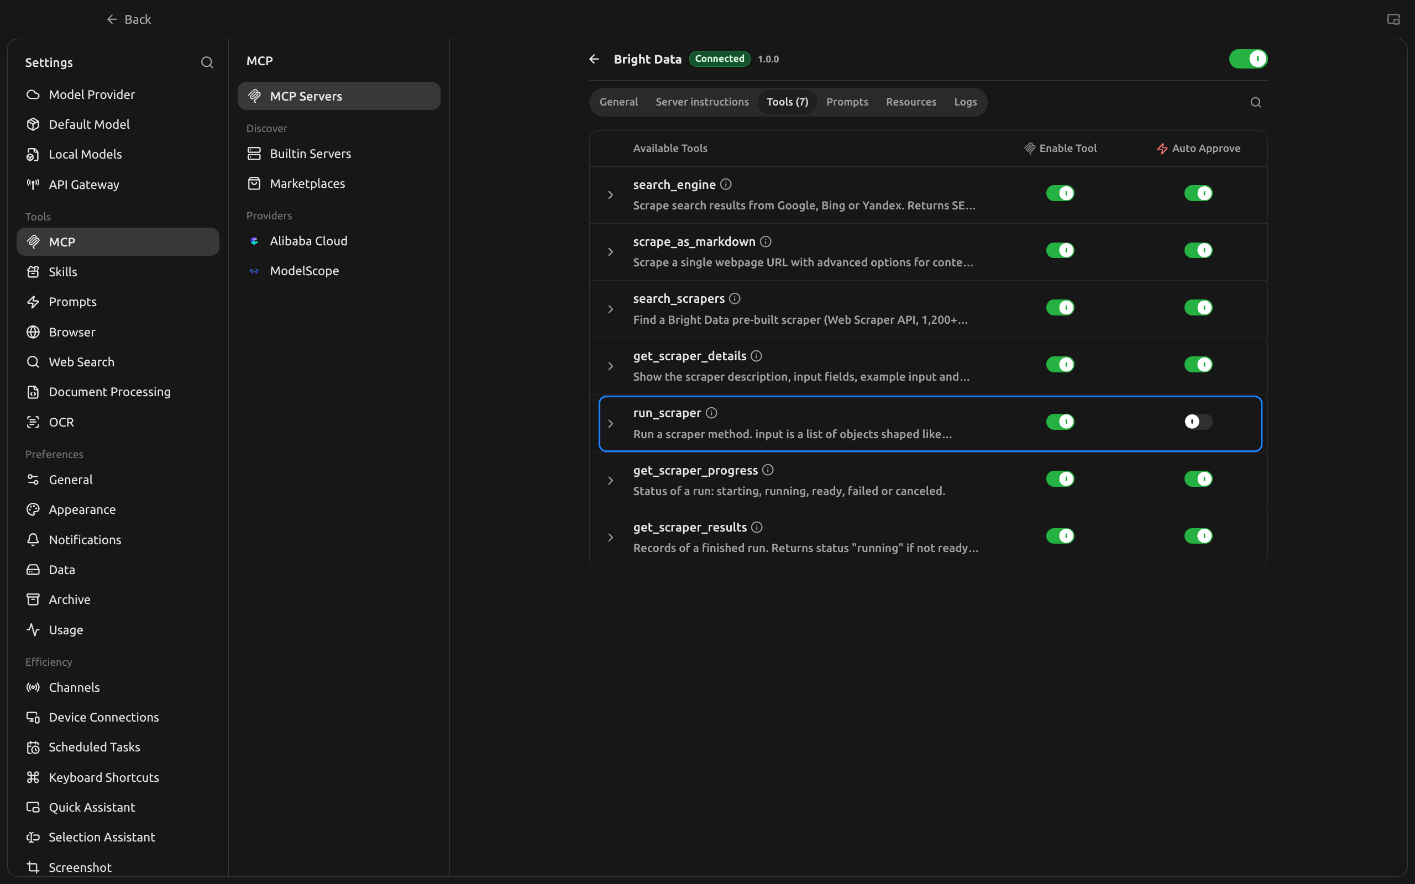The image size is (1415, 884).
Task: Open Keyboard Shortcuts settings
Action: (x=118, y=777)
